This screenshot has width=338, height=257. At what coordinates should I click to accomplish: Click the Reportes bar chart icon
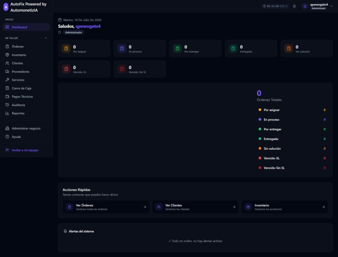pos(7,113)
